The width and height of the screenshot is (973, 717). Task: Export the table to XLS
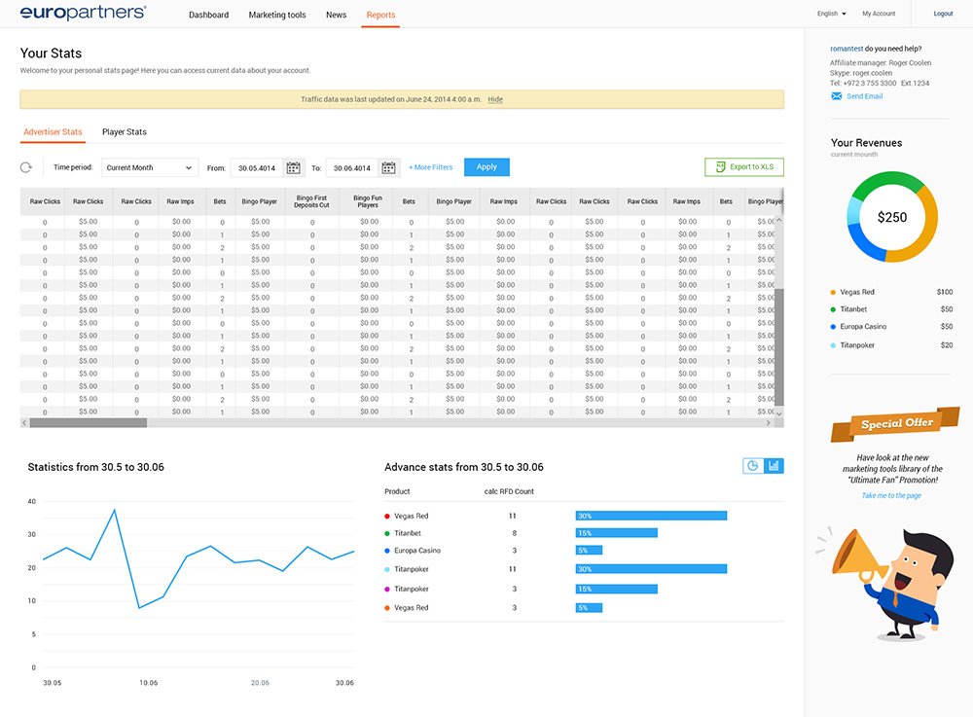(x=744, y=167)
